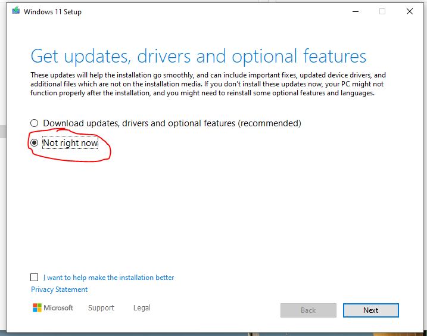Click the paragraph describing the updates
The height and width of the screenshot is (336, 427).
(208, 84)
